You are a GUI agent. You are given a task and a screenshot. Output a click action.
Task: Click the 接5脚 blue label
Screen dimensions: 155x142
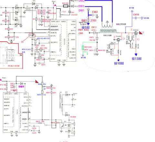pos(86,27)
